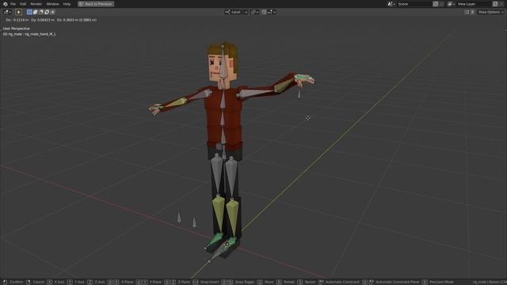
Task: Click the Confirm hint in status bar
Action: (x=16, y=282)
